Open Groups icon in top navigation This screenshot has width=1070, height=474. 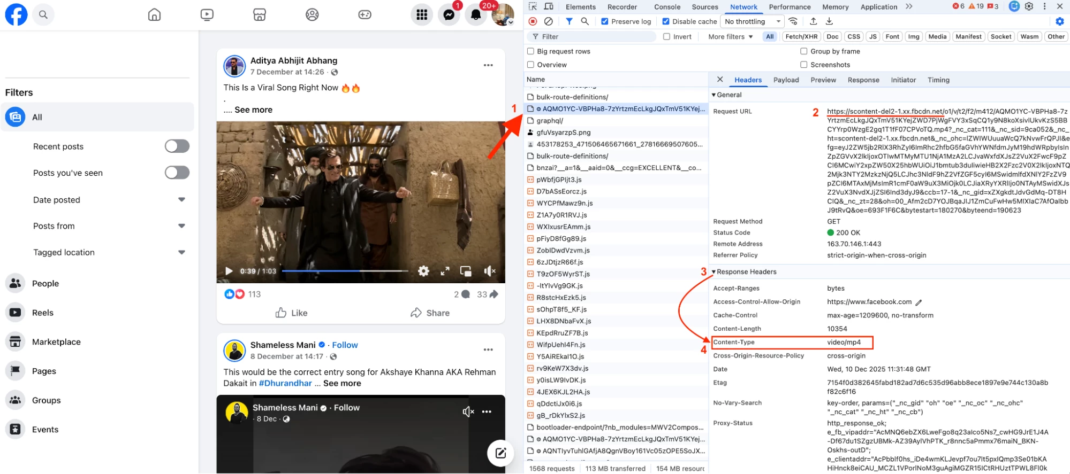pos(312,15)
